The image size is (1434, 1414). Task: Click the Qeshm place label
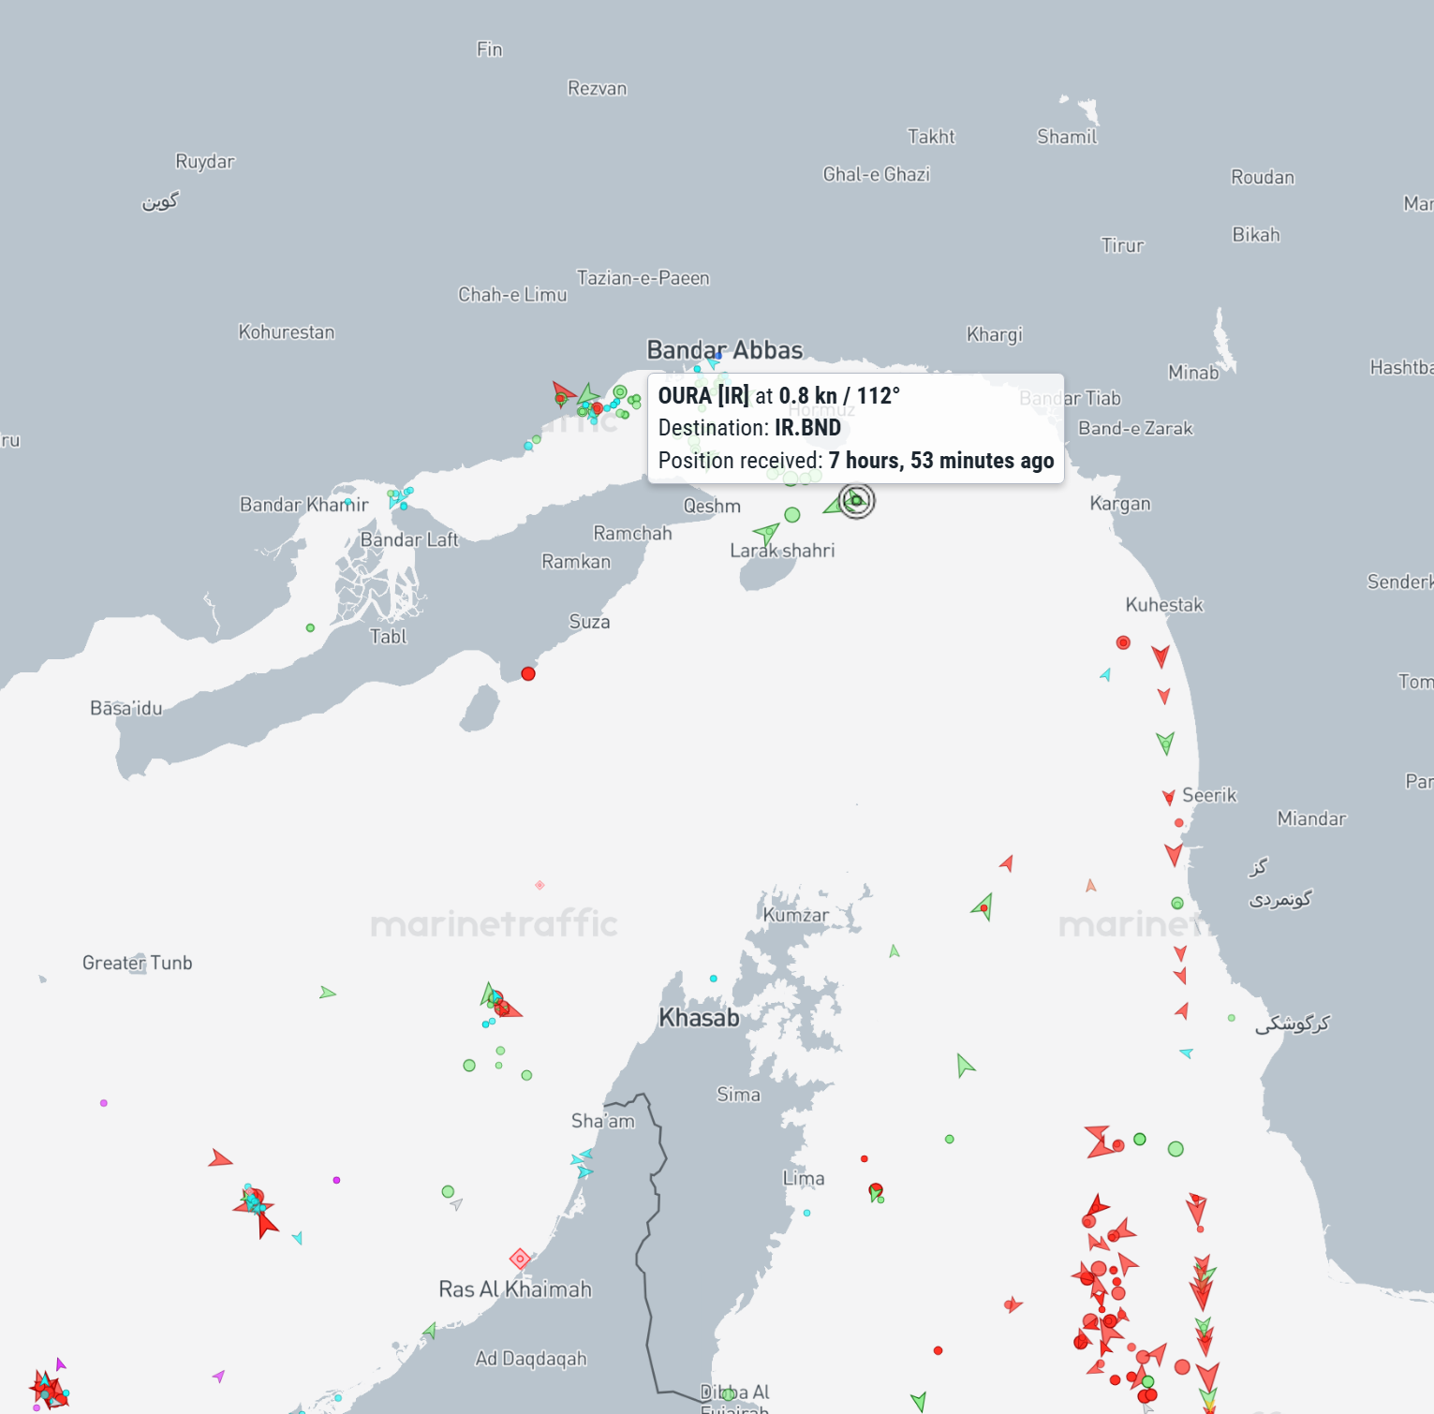point(712,506)
